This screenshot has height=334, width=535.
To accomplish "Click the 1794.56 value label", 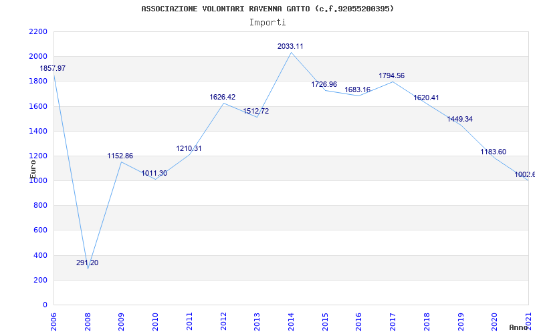I will pyautogui.click(x=392, y=75).
